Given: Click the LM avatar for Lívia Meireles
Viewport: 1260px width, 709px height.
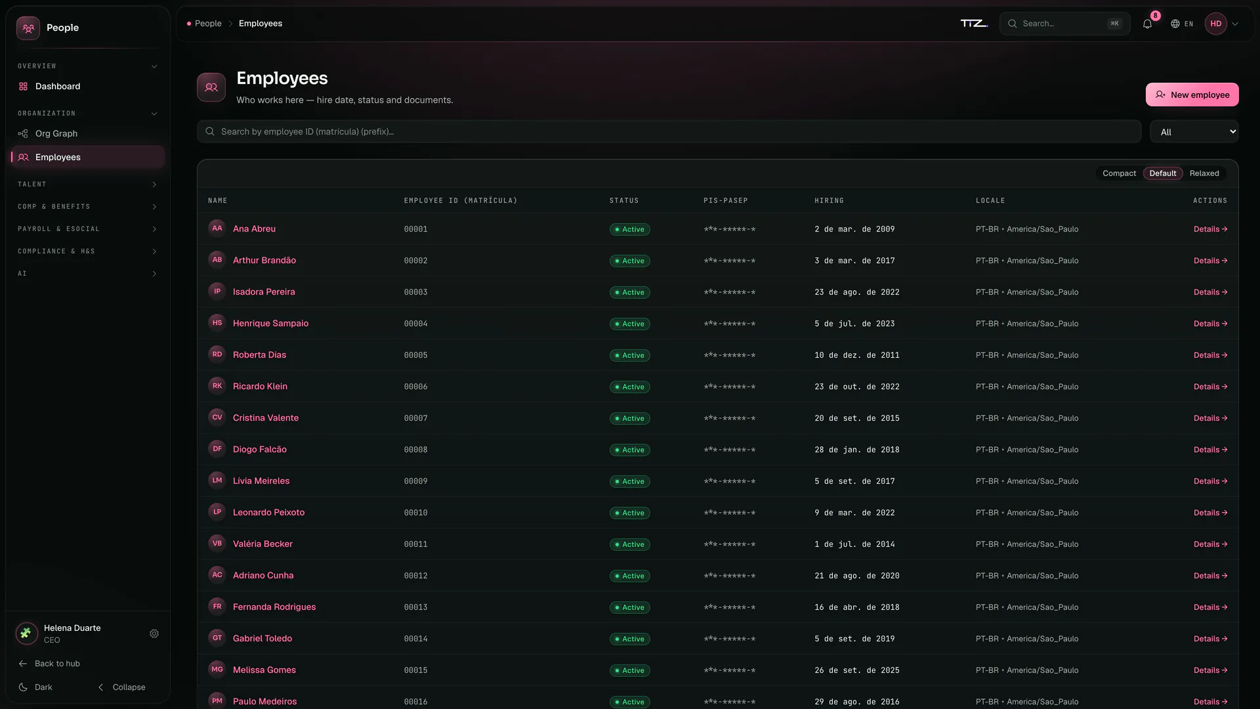Looking at the screenshot, I should pyautogui.click(x=217, y=481).
